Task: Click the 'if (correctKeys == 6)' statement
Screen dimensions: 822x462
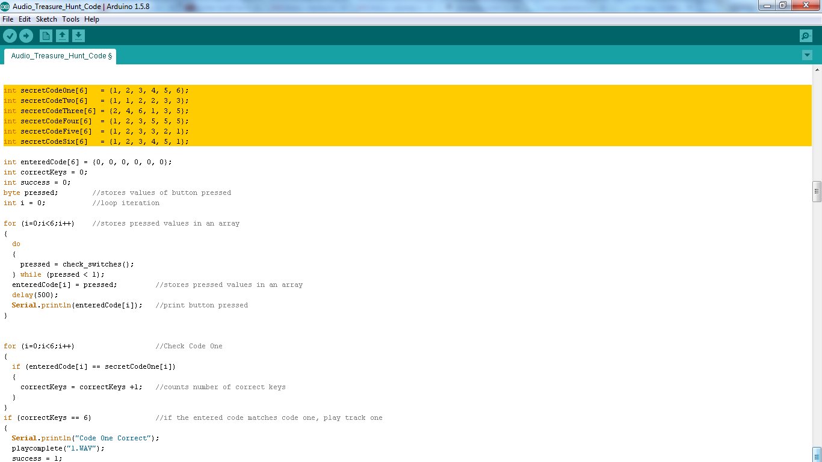Action: pos(48,417)
